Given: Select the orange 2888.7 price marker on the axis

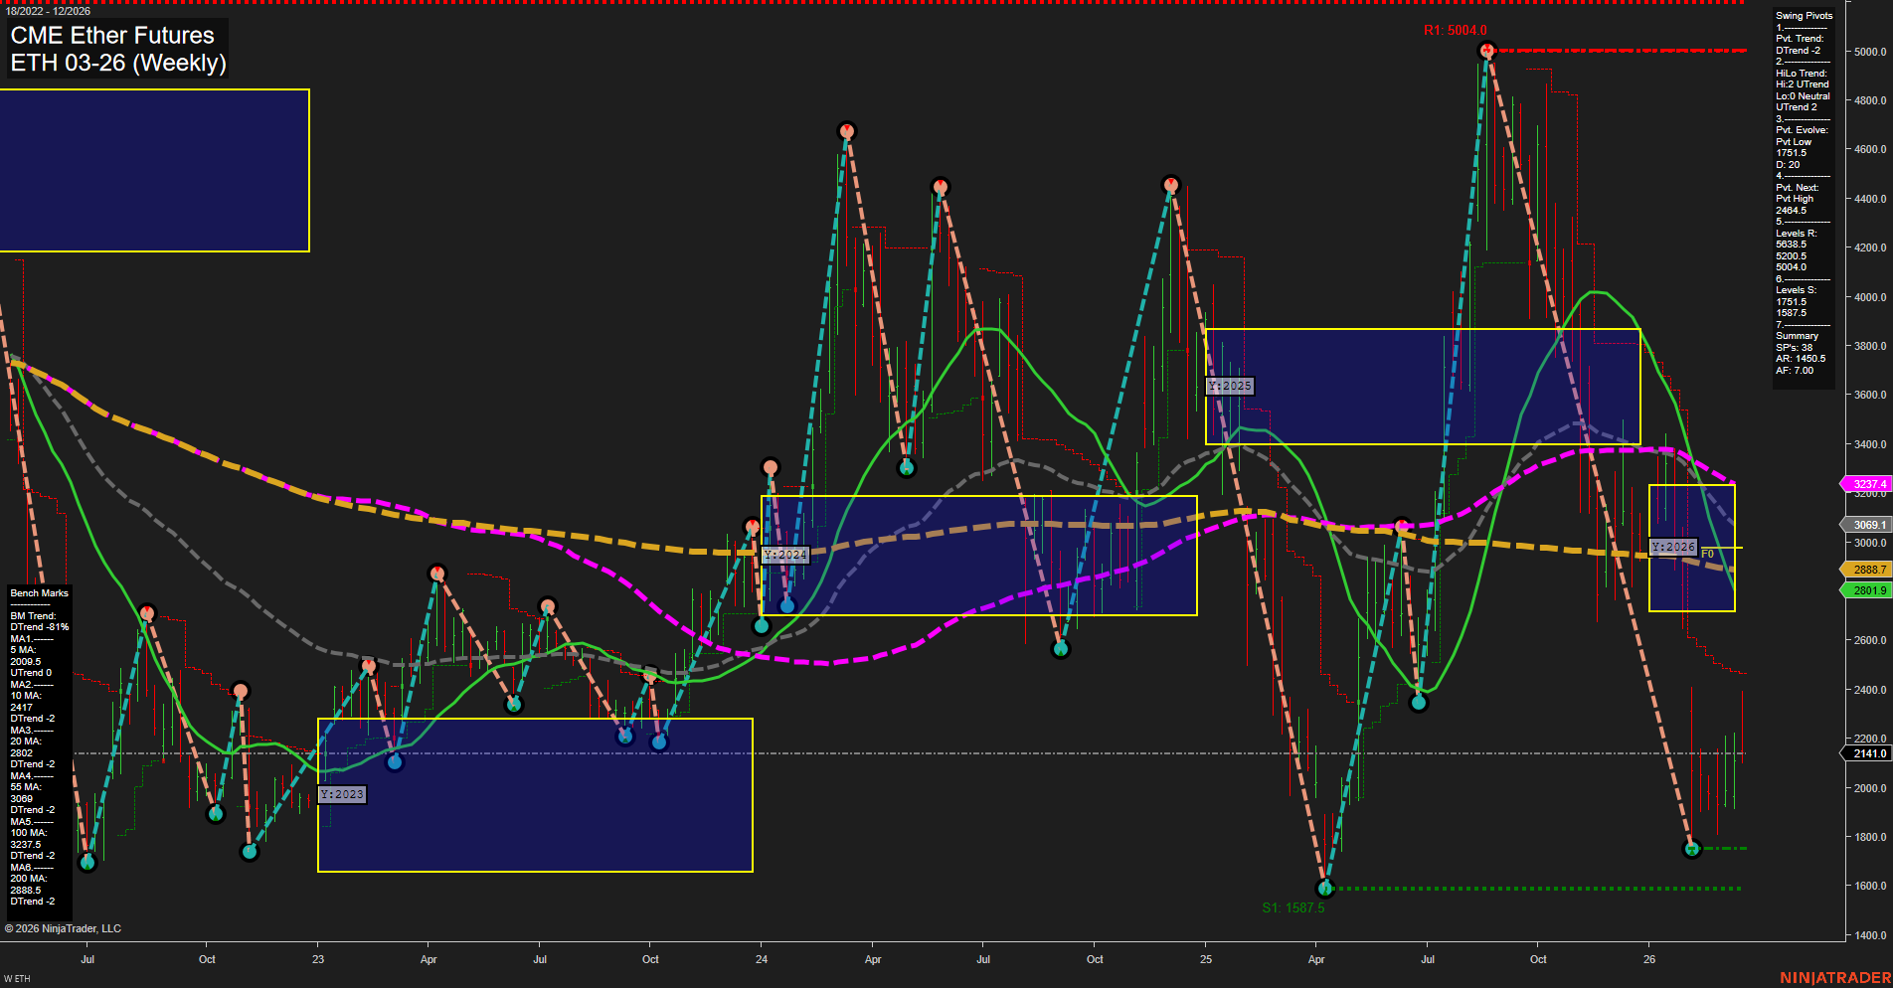Looking at the screenshot, I should [1866, 570].
